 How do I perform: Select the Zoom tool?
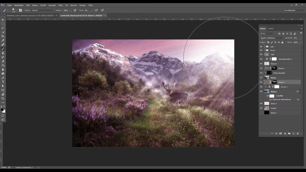pos(3,98)
